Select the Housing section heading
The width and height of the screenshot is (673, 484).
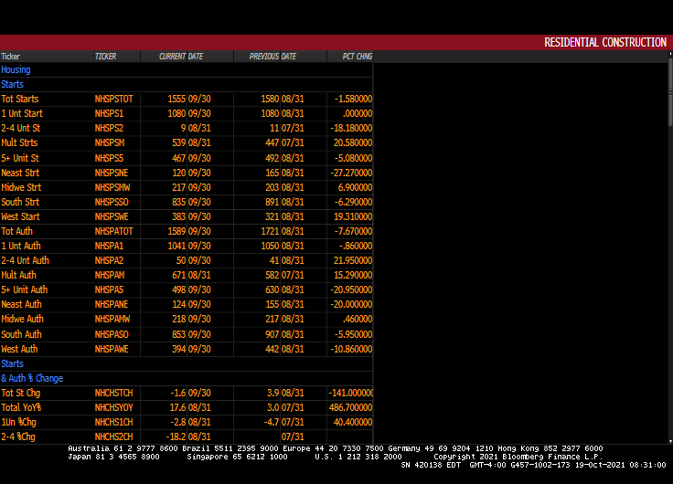16,69
